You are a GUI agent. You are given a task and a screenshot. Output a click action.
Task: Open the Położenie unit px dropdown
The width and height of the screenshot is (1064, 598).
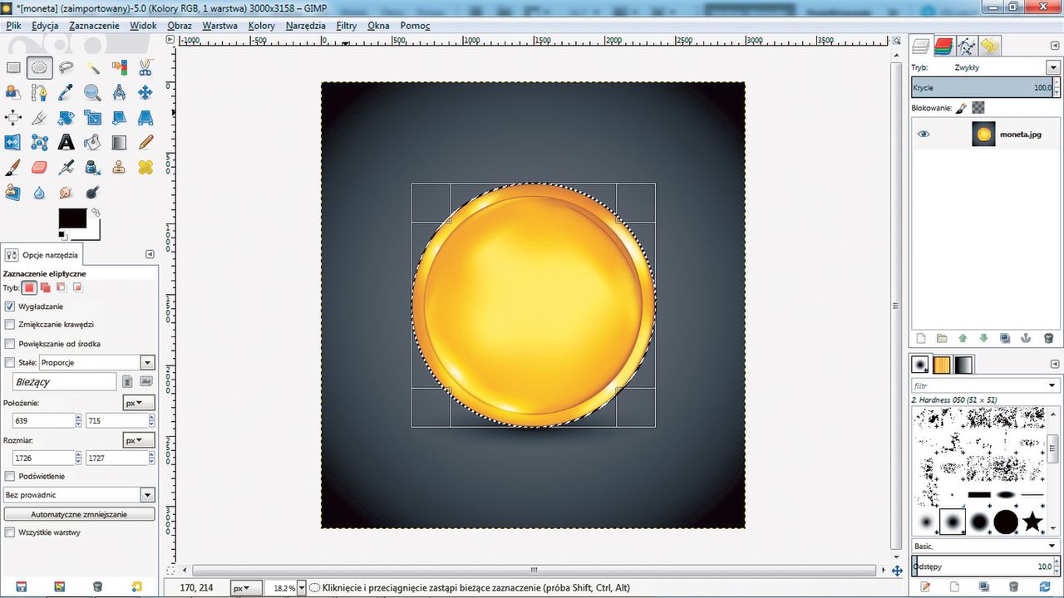coord(139,402)
